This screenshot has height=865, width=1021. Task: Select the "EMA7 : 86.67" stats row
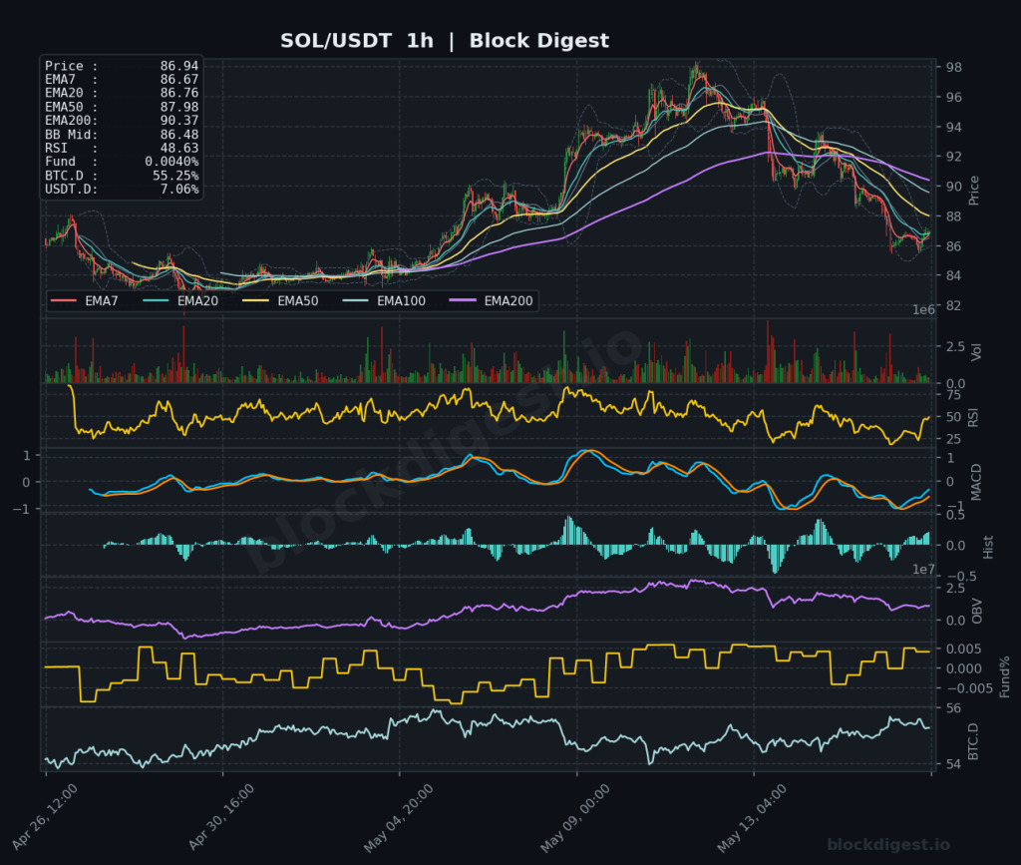[122, 80]
